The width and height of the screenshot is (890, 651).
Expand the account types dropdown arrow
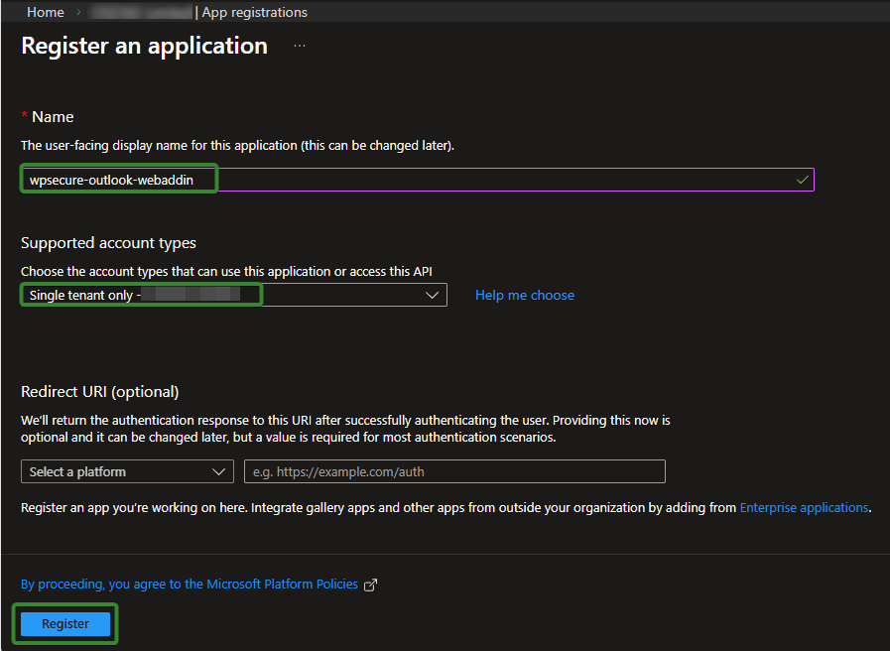point(432,295)
